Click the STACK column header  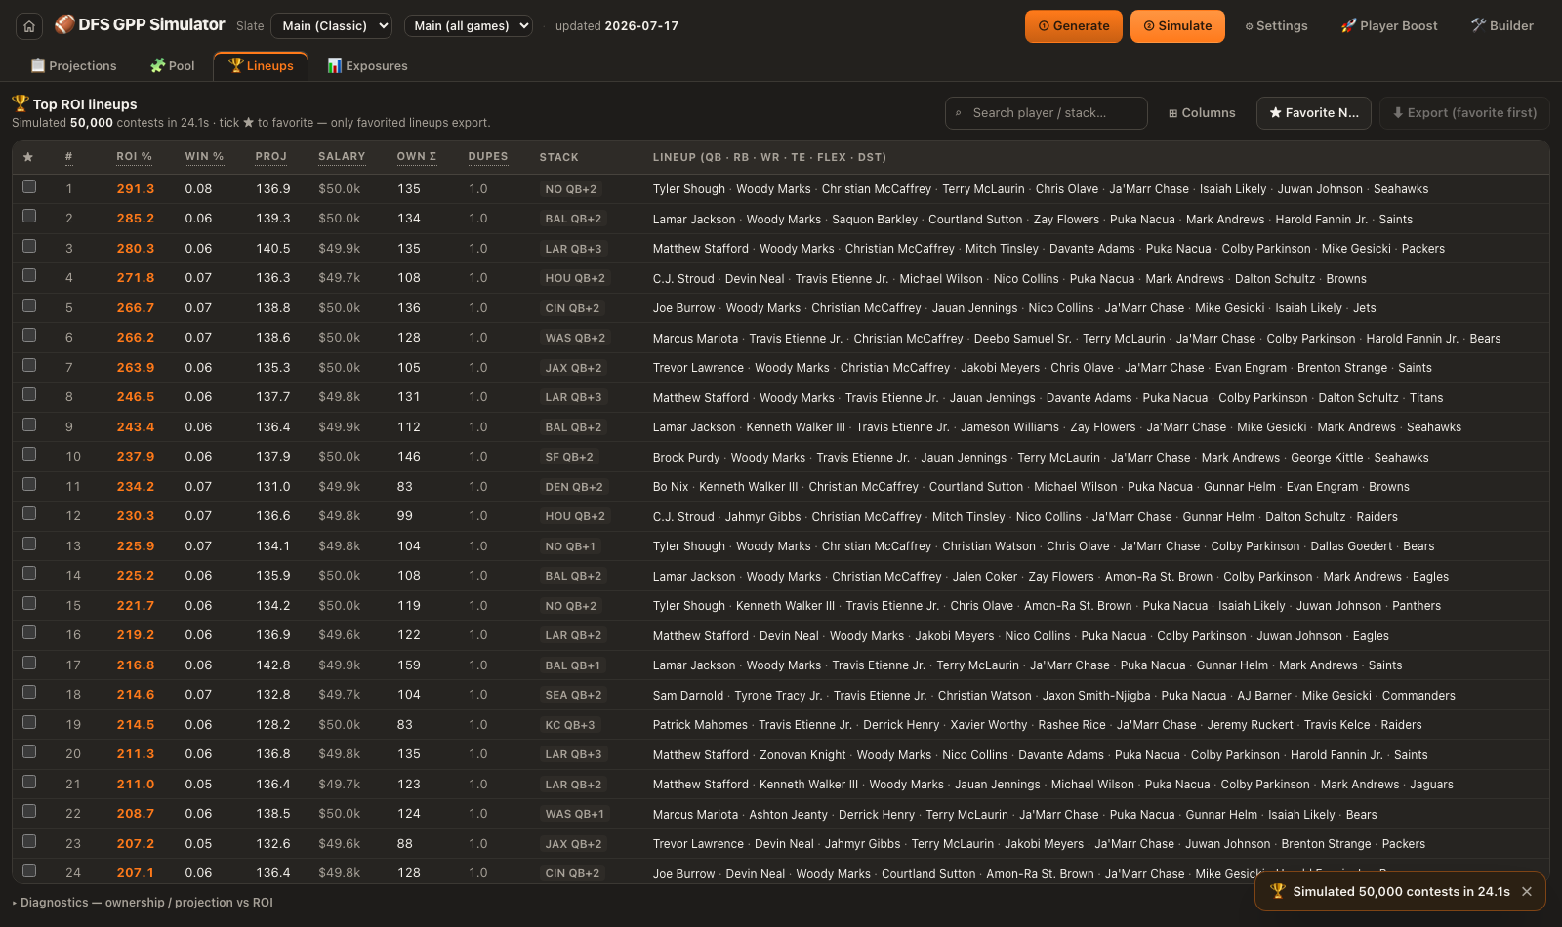pos(559,157)
